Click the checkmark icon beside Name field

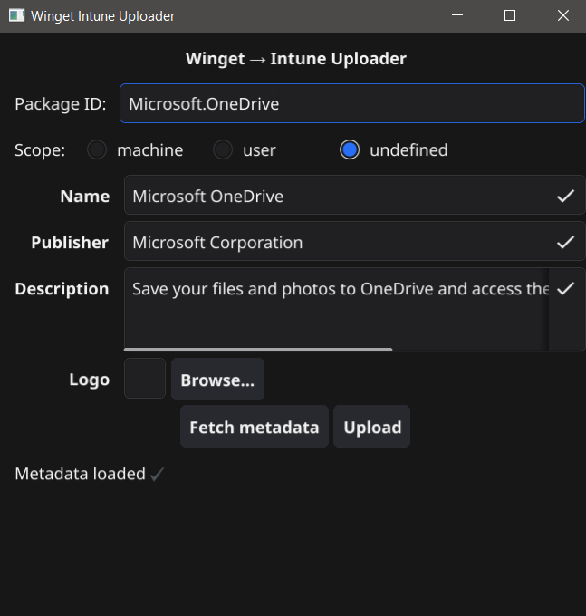[565, 196]
